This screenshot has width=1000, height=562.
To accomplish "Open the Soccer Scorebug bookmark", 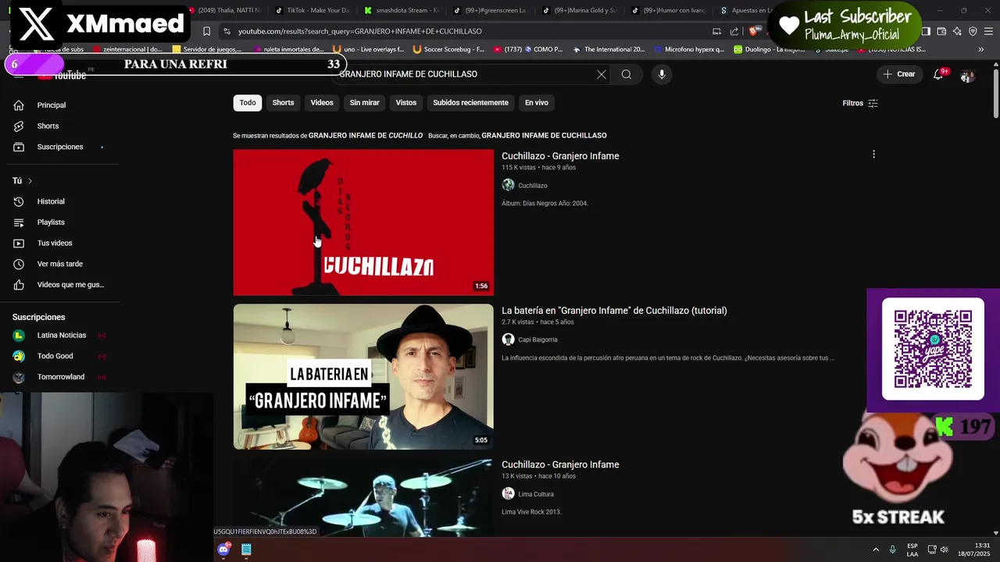I will pos(448,49).
